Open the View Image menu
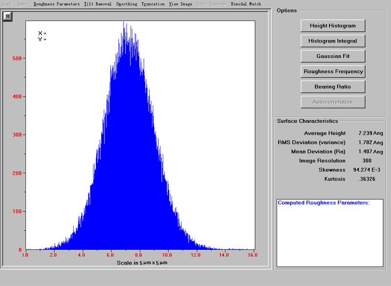The width and height of the screenshot is (391, 286). 180,4
